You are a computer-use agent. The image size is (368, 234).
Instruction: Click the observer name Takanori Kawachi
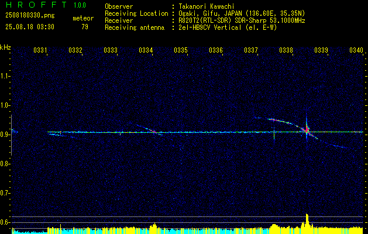point(207,6)
